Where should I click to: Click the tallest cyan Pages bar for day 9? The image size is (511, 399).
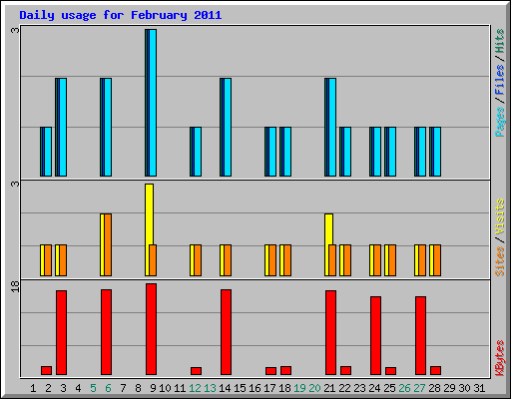click(153, 103)
